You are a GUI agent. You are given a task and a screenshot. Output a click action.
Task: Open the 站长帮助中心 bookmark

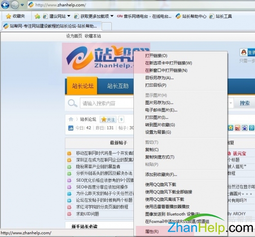click(x=191, y=16)
